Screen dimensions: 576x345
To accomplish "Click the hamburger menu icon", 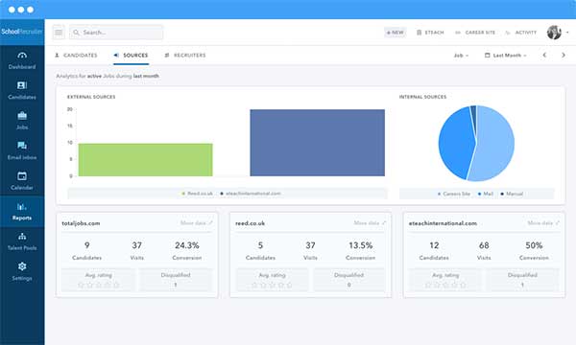I will pyautogui.click(x=59, y=33).
